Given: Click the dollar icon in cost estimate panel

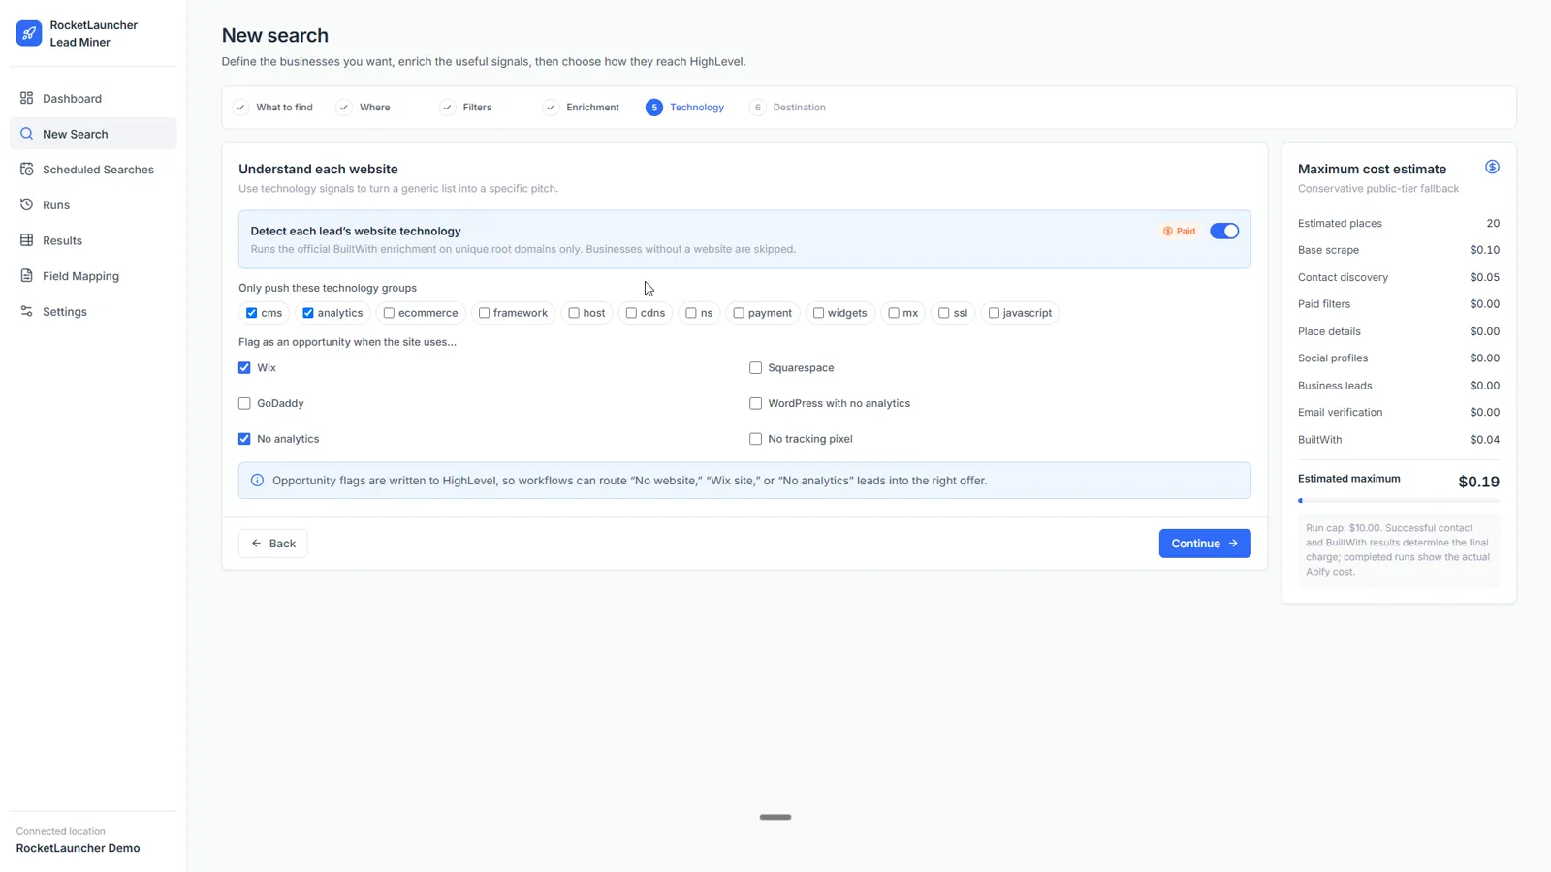Looking at the screenshot, I should (x=1492, y=167).
